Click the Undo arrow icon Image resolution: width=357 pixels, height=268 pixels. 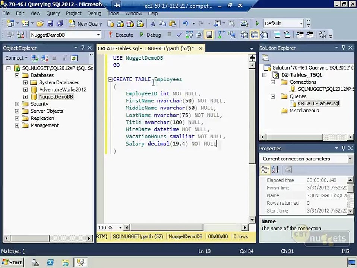[186, 23]
